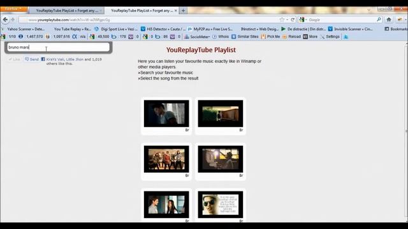Viewport: 408px width, 229px height.
Task: Click the Home icon in the toolbar
Action: [389, 20]
